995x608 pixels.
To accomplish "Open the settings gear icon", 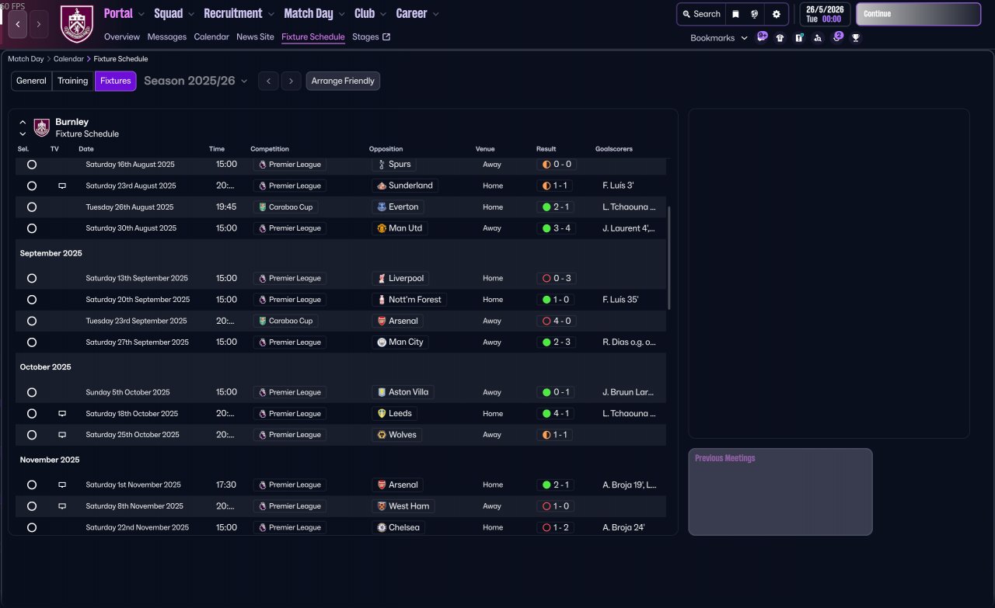I will click(776, 14).
